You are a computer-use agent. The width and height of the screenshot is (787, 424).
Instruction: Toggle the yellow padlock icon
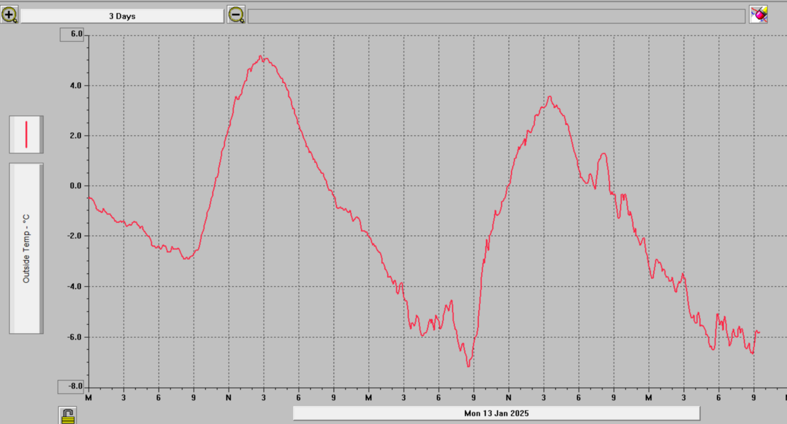pyautogui.click(x=68, y=415)
